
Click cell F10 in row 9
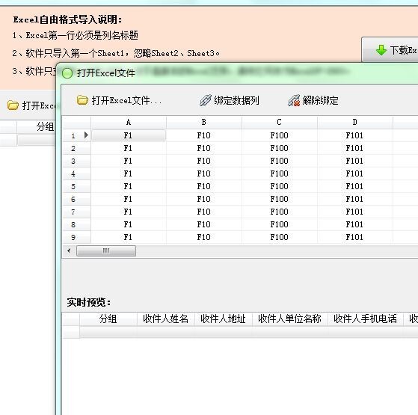click(x=204, y=237)
